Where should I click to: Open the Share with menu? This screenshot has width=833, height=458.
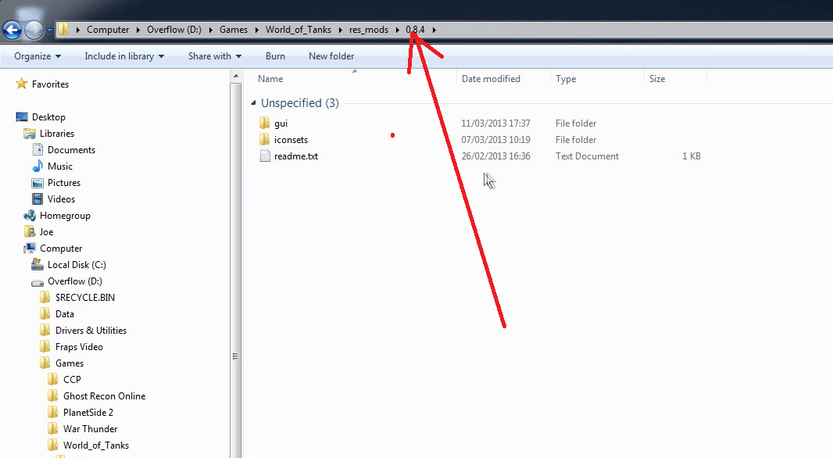click(x=215, y=56)
